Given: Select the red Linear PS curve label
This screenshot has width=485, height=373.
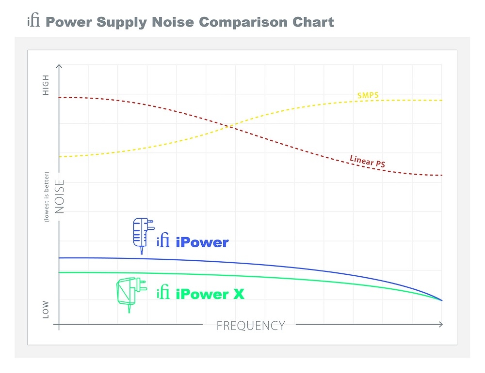Looking at the screenshot, I should coord(367,161).
